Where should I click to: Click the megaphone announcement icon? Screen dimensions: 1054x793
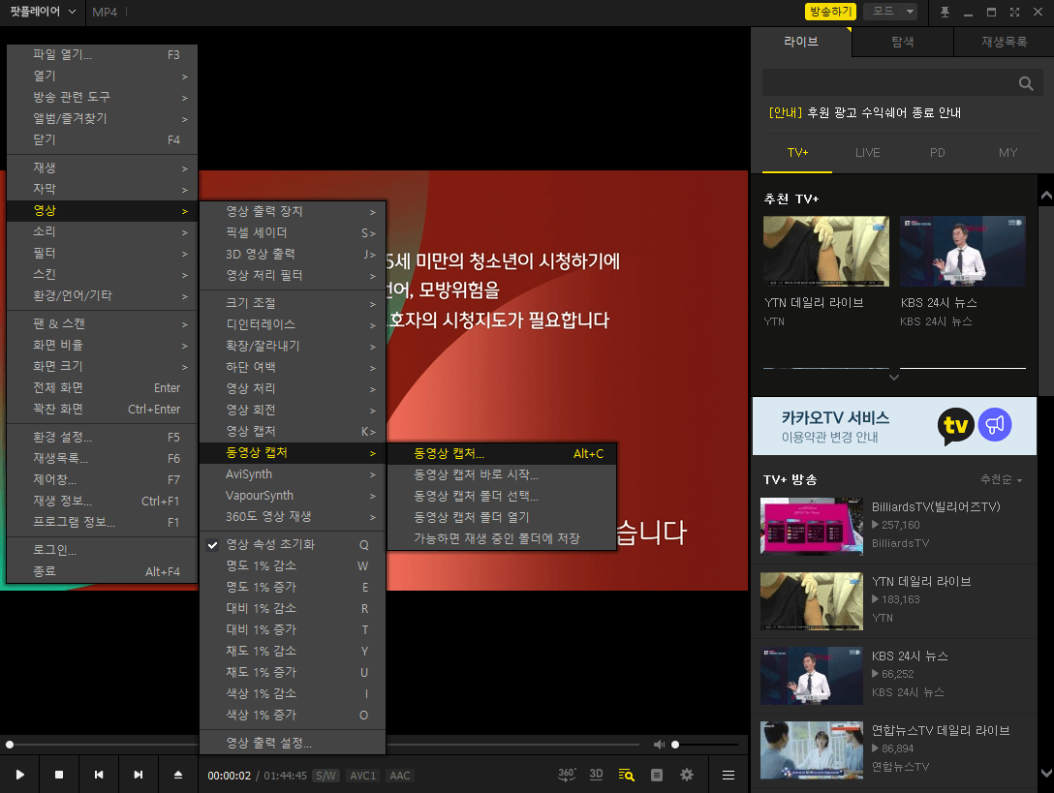point(995,424)
